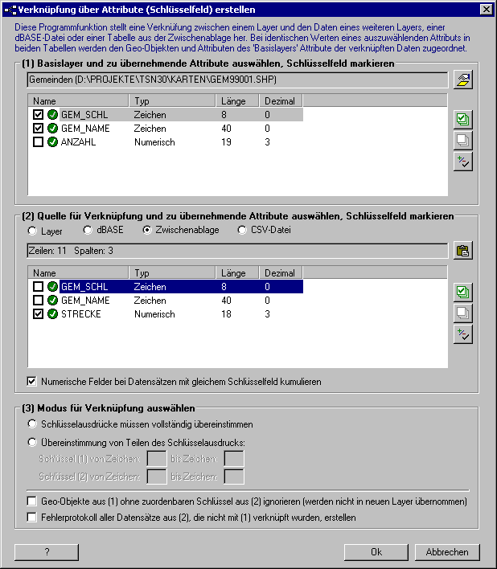Click Schlüssel (2) von Zeichen field

tap(157, 477)
